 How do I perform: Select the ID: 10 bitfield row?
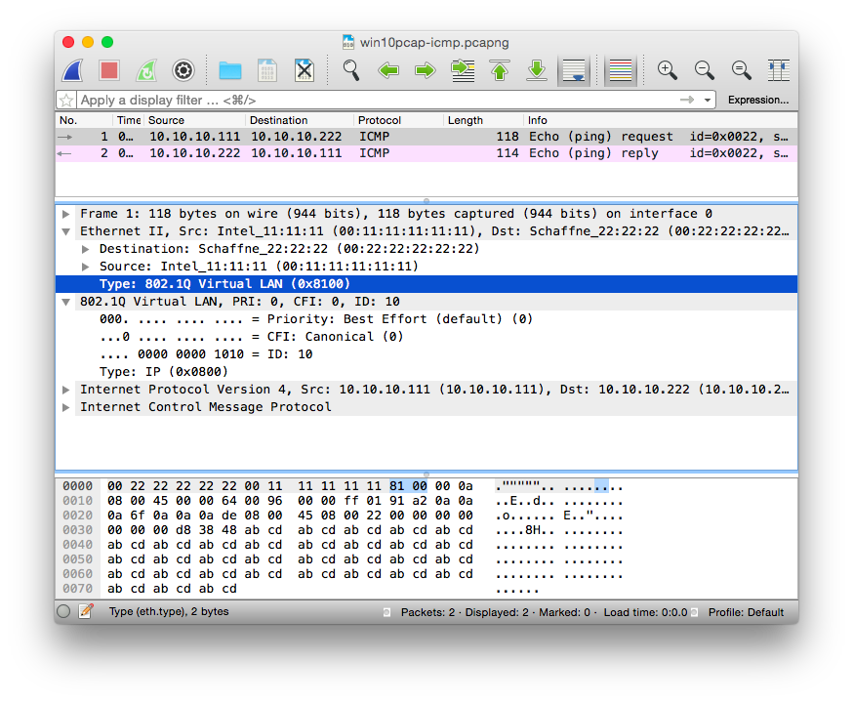point(426,354)
